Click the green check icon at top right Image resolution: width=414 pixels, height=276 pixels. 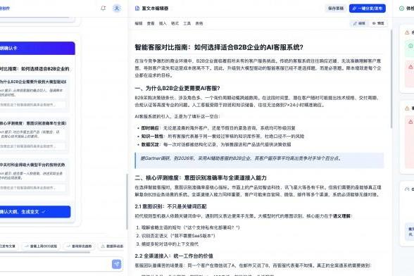tap(401, 8)
